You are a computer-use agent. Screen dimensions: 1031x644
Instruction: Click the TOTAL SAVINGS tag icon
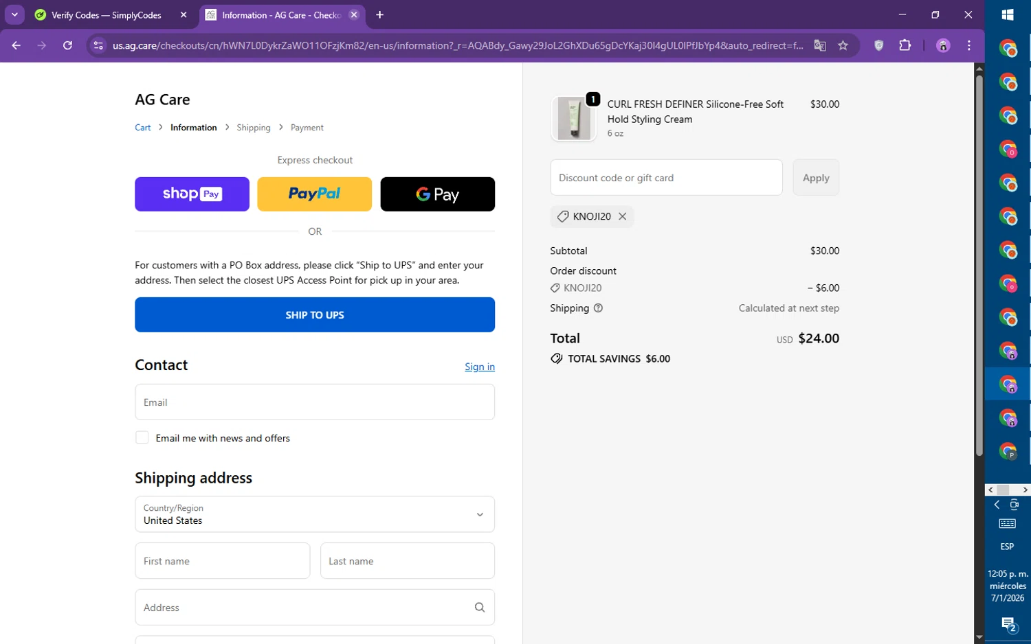tap(557, 359)
